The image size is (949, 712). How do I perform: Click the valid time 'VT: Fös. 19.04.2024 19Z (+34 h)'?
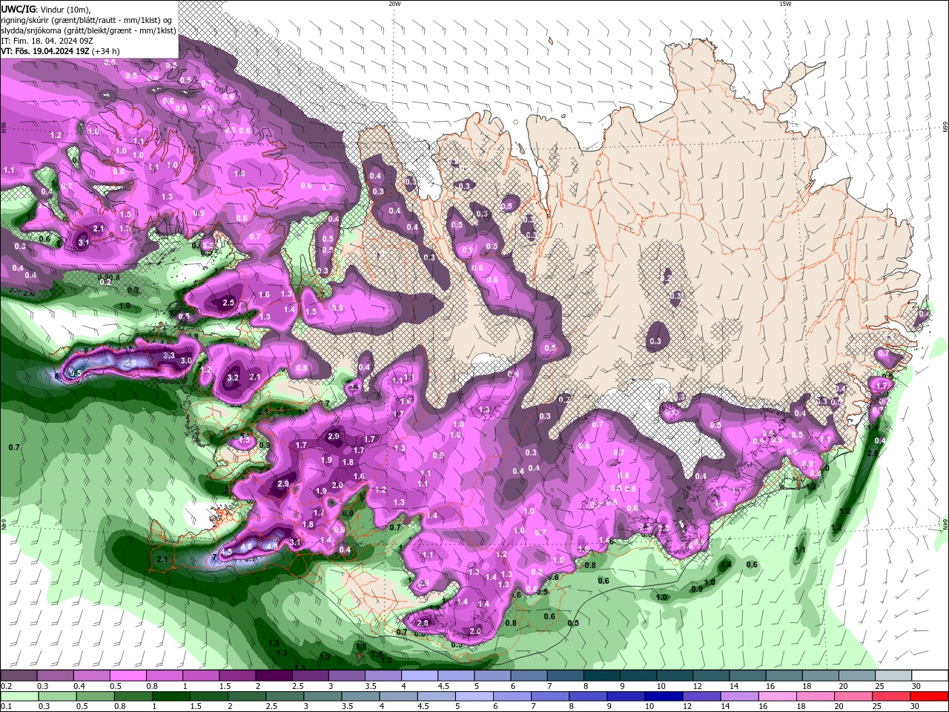[61, 51]
